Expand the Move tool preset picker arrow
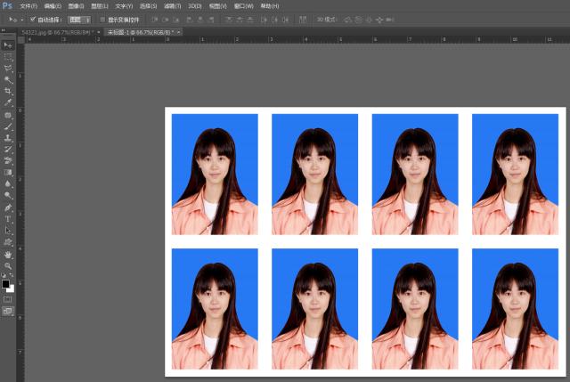 coord(22,19)
